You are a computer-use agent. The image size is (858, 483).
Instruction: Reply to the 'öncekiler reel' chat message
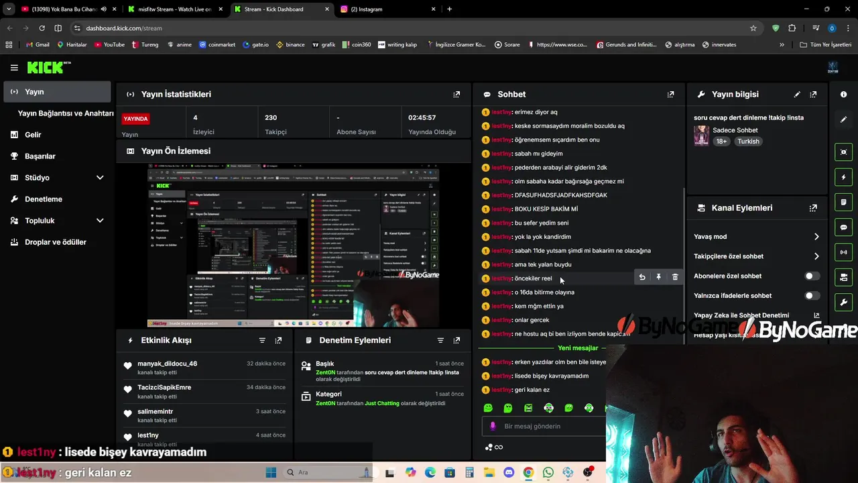click(x=642, y=277)
